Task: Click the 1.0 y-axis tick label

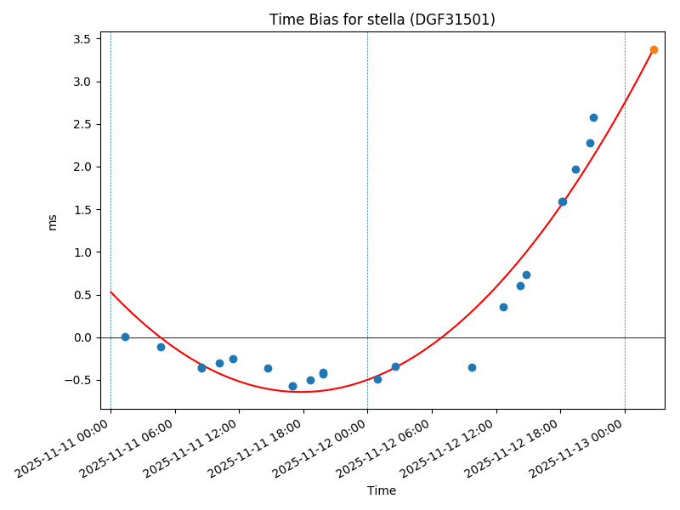Action: (82, 252)
